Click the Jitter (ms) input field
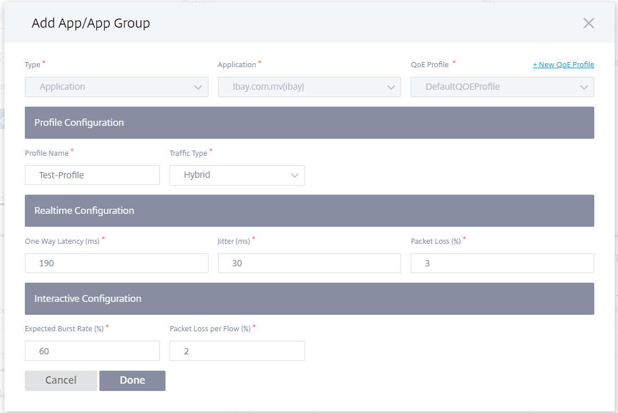The width and height of the screenshot is (618, 413). click(x=310, y=263)
